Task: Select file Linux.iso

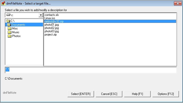Action: (x=50, y=18)
